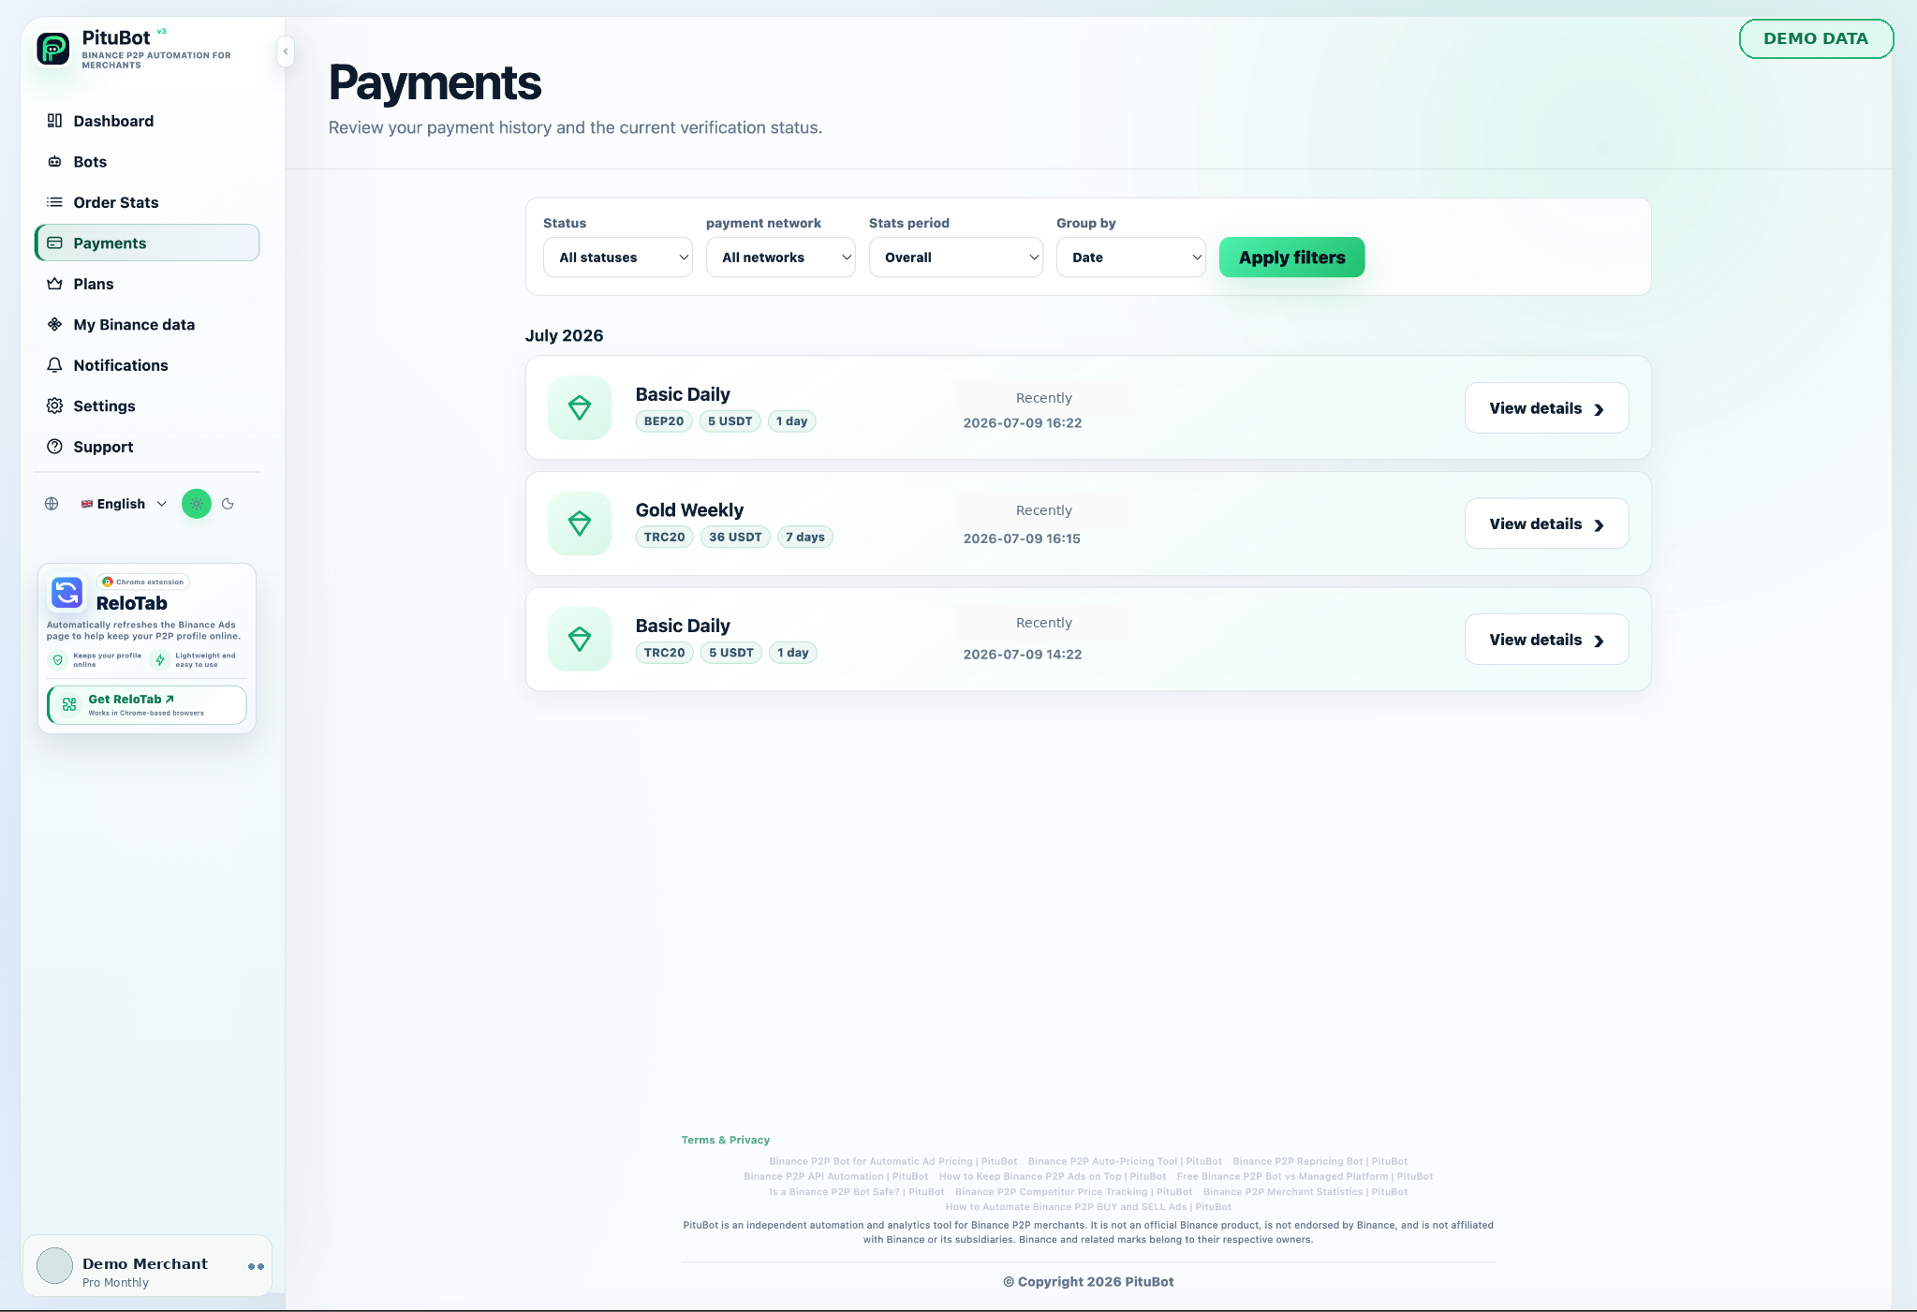Click the Apply filters button

pos(1292,258)
